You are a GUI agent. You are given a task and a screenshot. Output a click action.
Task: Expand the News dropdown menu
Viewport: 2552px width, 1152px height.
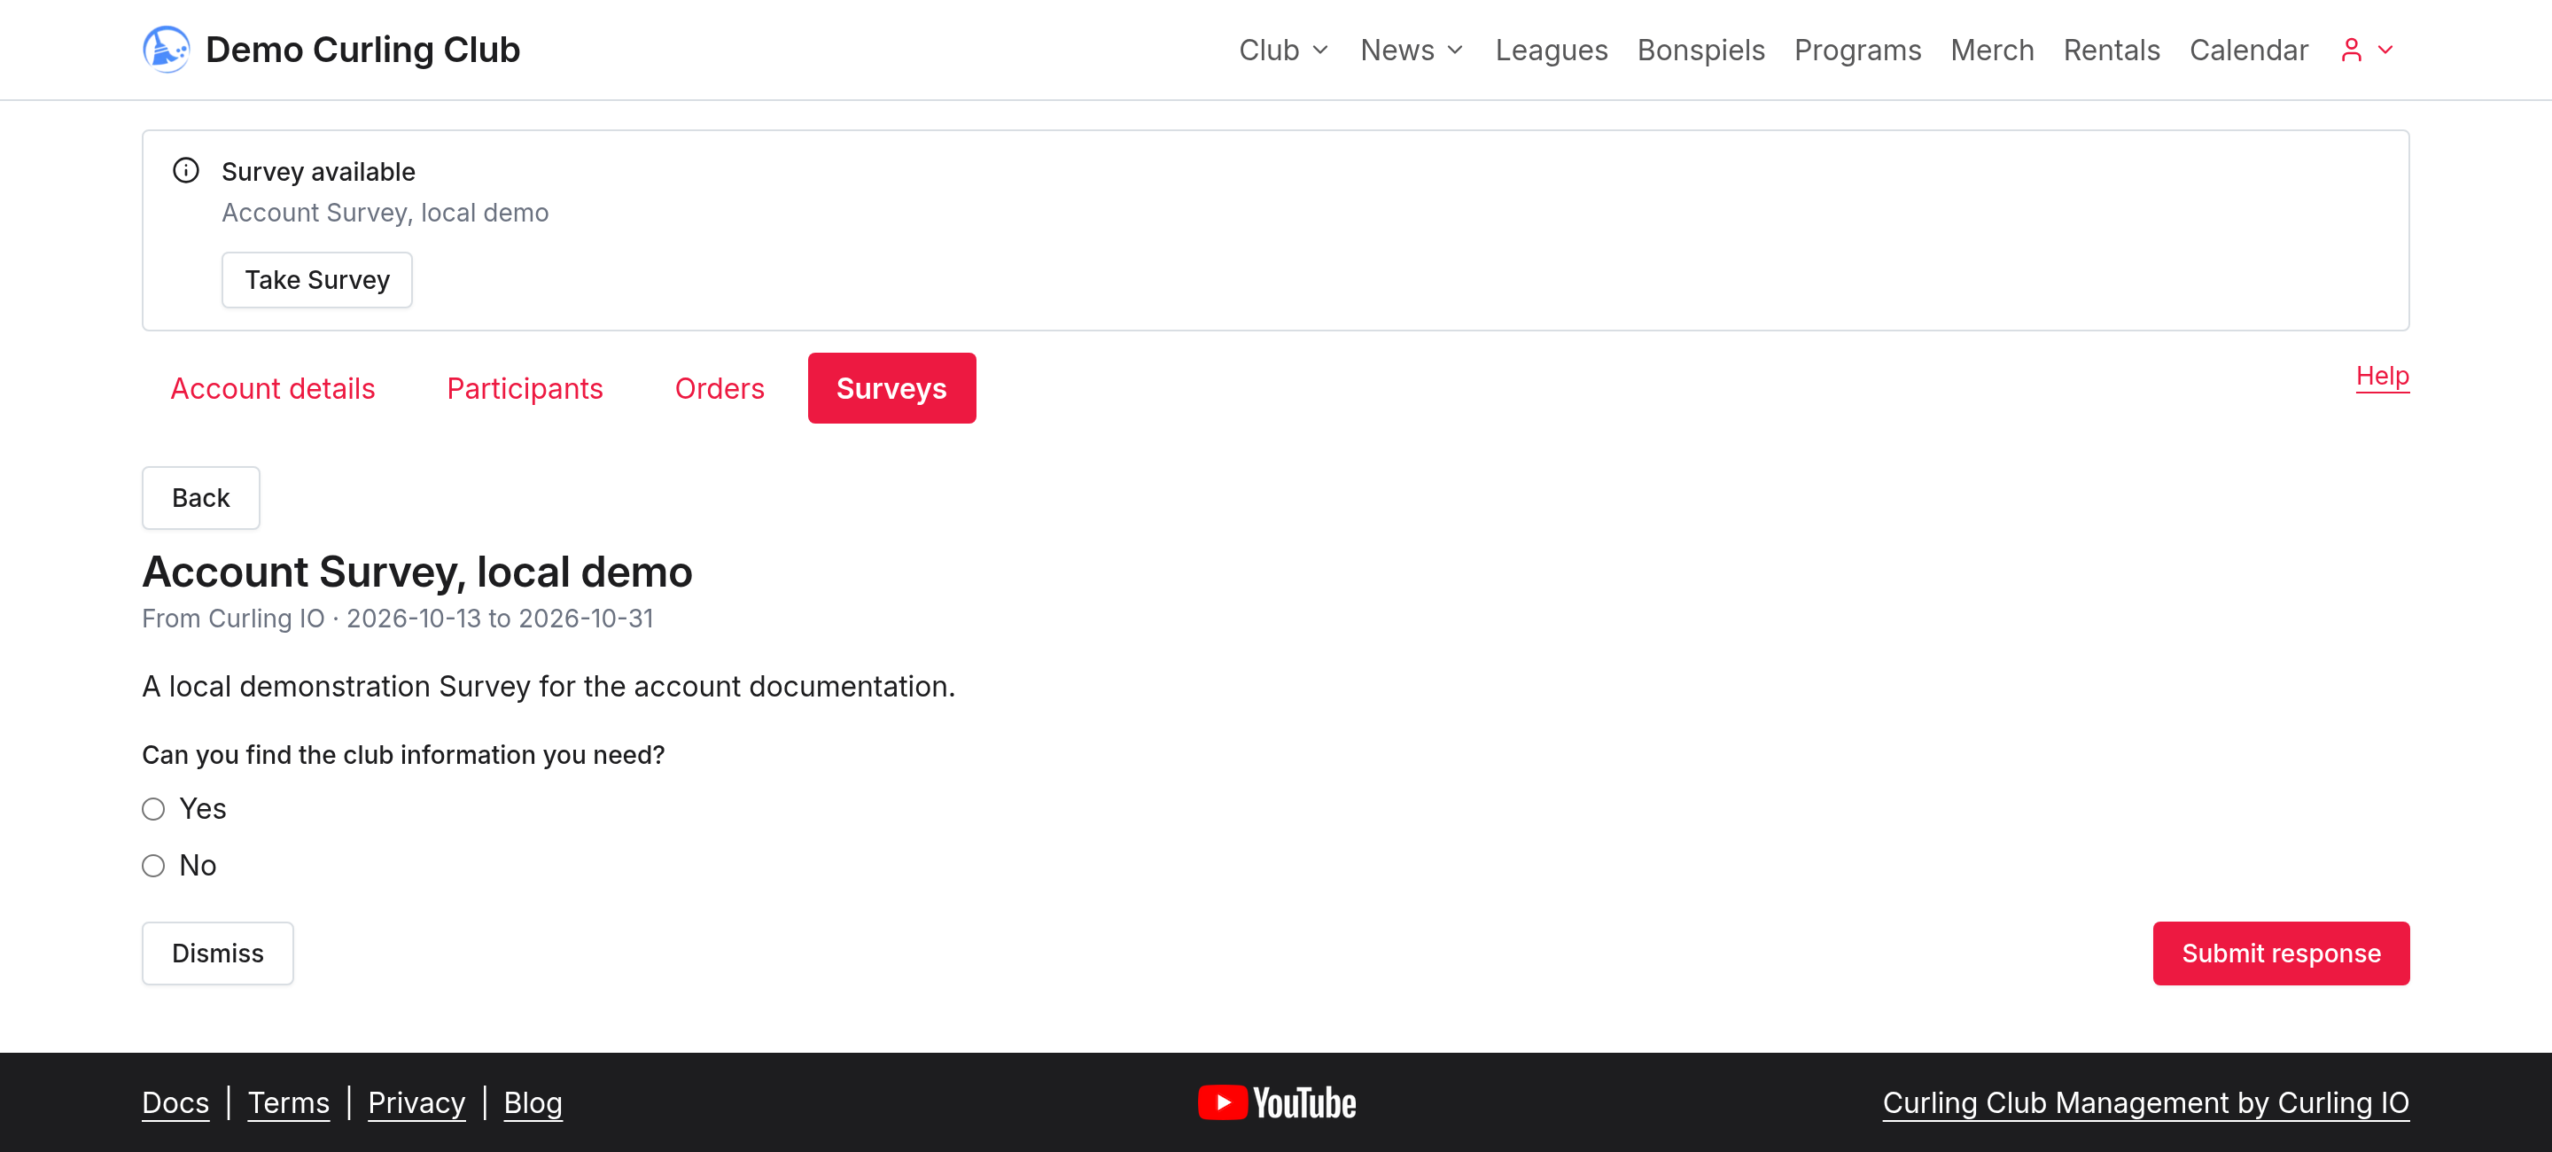(x=1412, y=50)
